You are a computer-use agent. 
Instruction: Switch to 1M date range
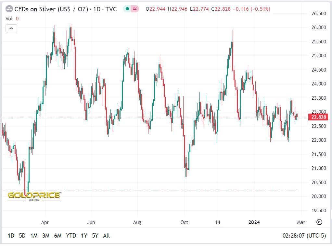[x=34, y=236]
